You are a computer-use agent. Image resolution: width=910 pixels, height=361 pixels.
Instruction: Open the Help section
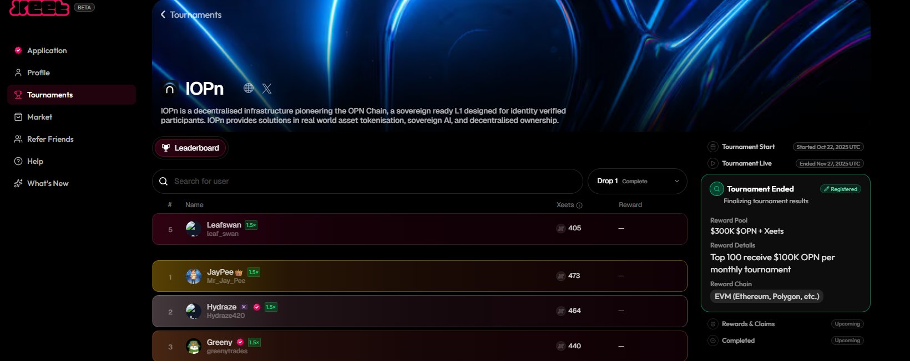pos(72,161)
